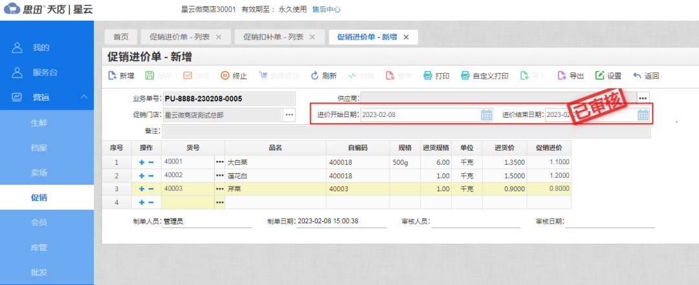Click the 新增 (New) toolbar icon
Screen dimensions: 699x285
coord(120,76)
